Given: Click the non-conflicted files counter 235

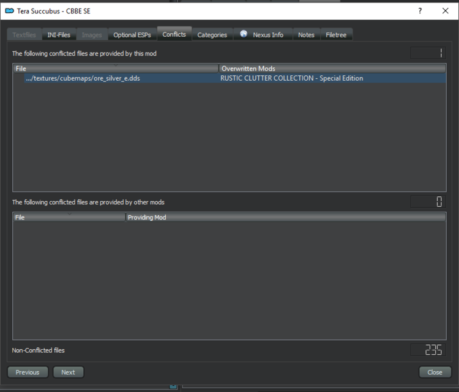Looking at the screenshot, I should [x=428, y=350].
